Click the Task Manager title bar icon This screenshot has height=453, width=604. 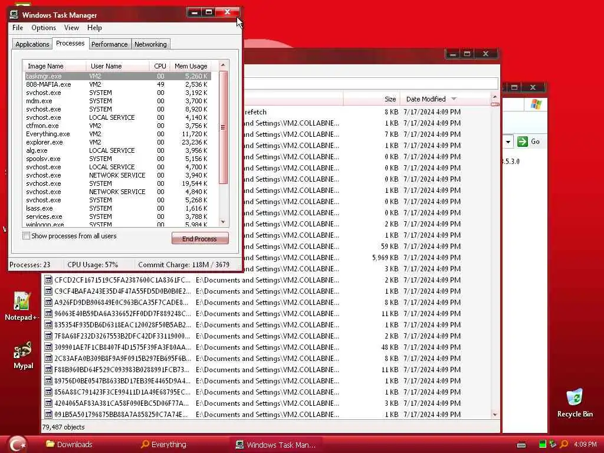(x=14, y=15)
